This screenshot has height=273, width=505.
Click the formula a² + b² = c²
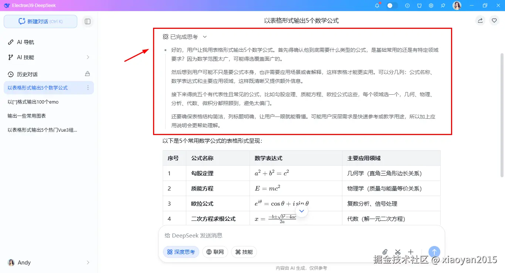[x=272, y=173]
